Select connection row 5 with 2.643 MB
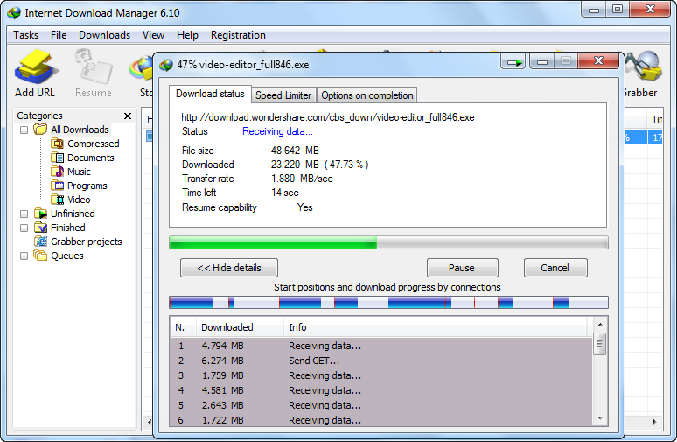This screenshot has height=442, width=677. click(381, 406)
